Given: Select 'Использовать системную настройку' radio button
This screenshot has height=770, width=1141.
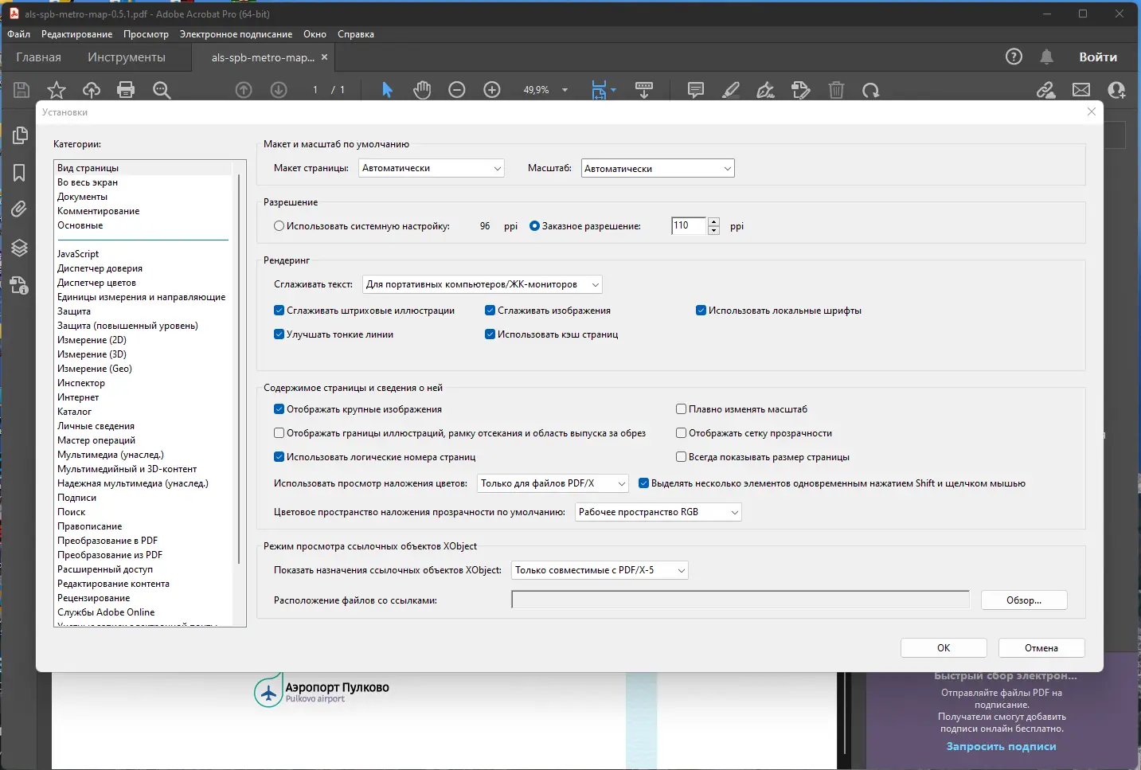Looking at the screenshot, I should pos(279,226).
